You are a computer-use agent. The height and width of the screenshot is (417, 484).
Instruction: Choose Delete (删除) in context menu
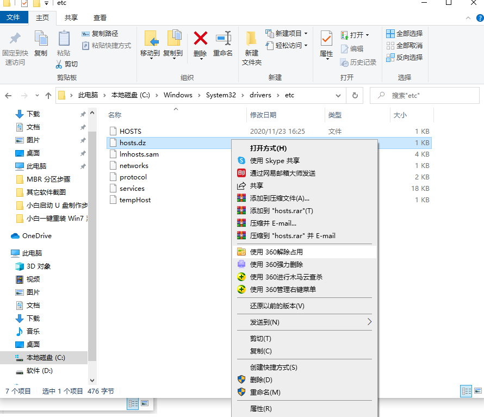point(305,379)
